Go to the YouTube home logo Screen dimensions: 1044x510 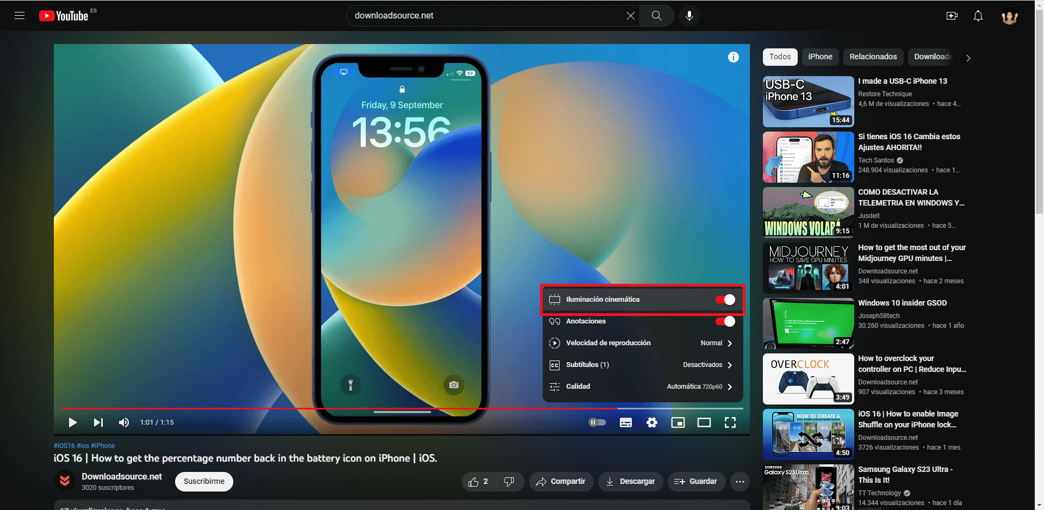[x=64, y=16]
